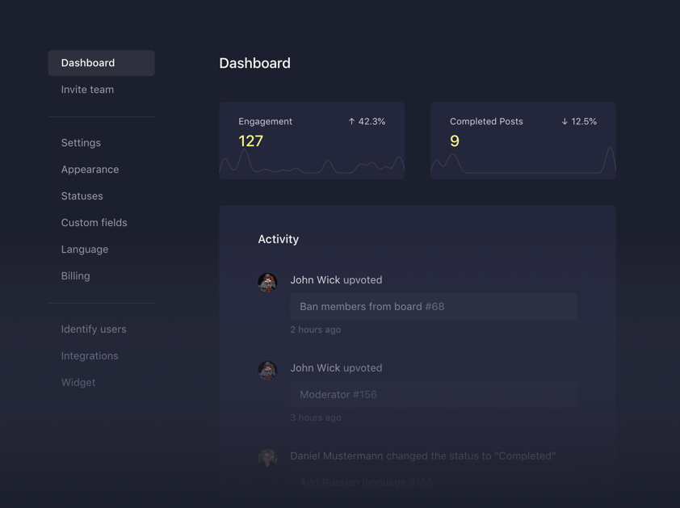Screen dimensions: 680x508
Task: Click John Wick's avatar beside Moderator #156 entry
Action: pyautogui.click(x=267, y=370)
